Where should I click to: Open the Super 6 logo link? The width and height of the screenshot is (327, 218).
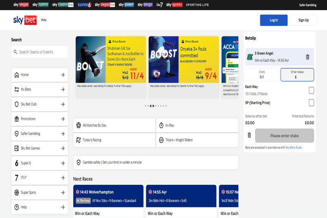[x=84, y=4]
